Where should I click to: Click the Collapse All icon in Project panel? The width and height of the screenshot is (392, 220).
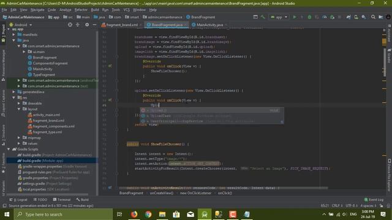[x=78, y=24]
